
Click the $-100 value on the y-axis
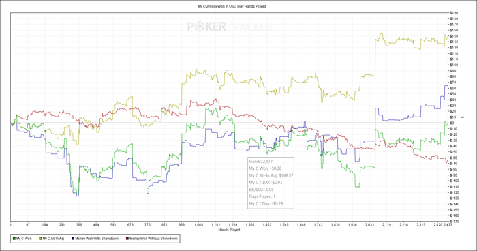click(x=455, y=181)
